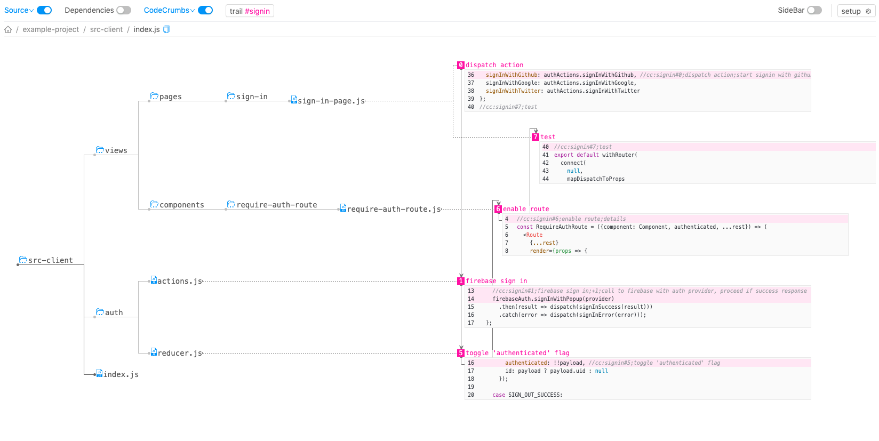Turn on the SideBar toggle
879x441 pixels.
click(x=814, y=10)
